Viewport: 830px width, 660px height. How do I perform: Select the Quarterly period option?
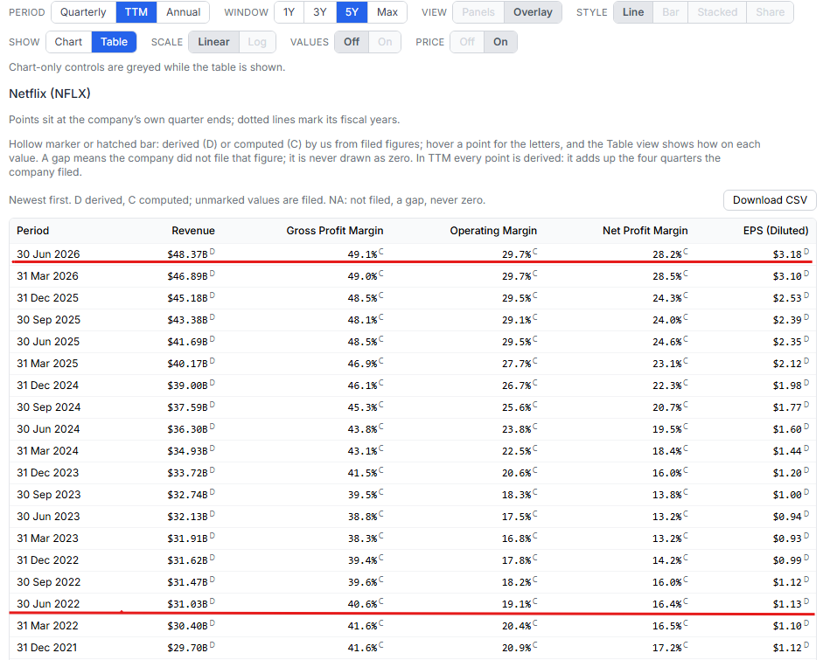point(83,12)
